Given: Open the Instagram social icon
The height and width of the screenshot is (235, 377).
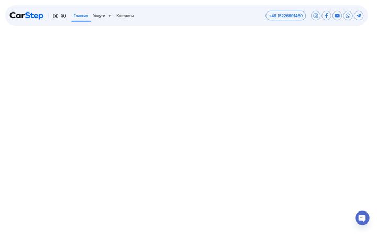Looking at the screenshot, I should point(315,16).
